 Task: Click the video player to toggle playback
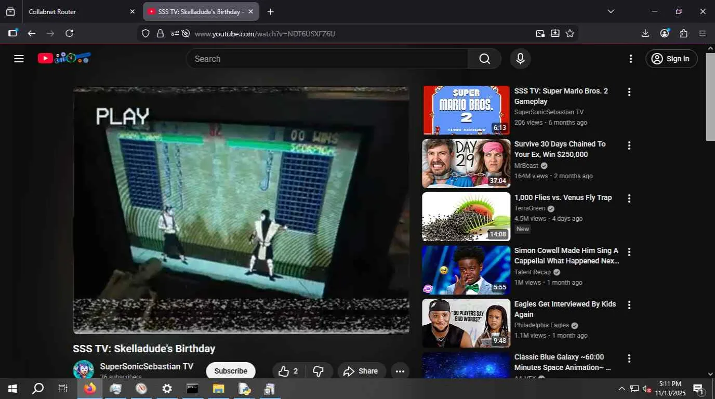click(x=241, y=210)
